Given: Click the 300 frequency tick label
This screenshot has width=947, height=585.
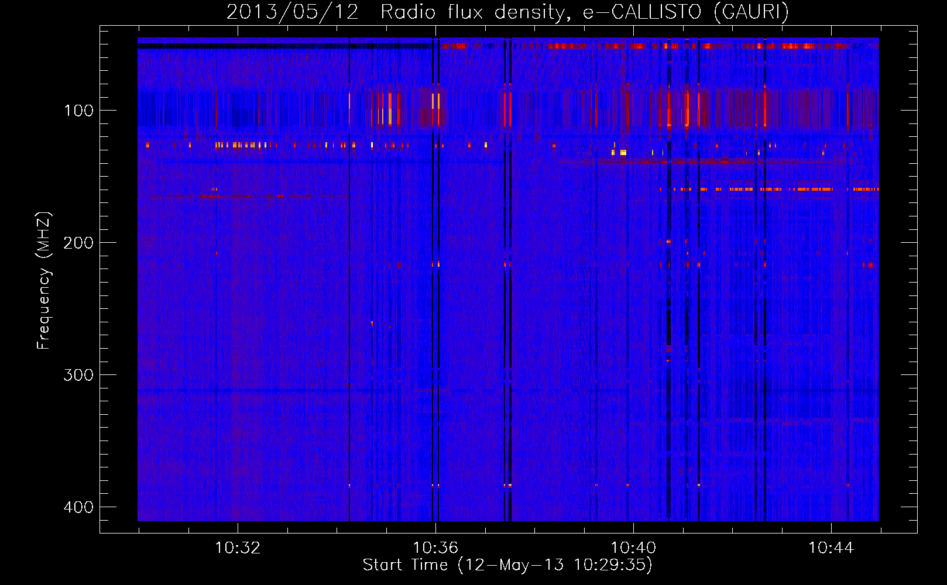Looking at the screenshot, I should [78, 375].
